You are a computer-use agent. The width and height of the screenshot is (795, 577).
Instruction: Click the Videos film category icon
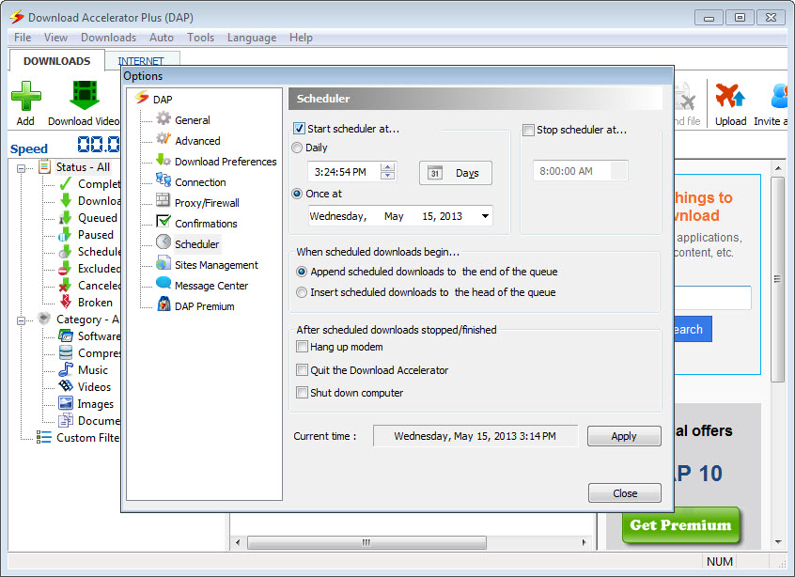66,386
